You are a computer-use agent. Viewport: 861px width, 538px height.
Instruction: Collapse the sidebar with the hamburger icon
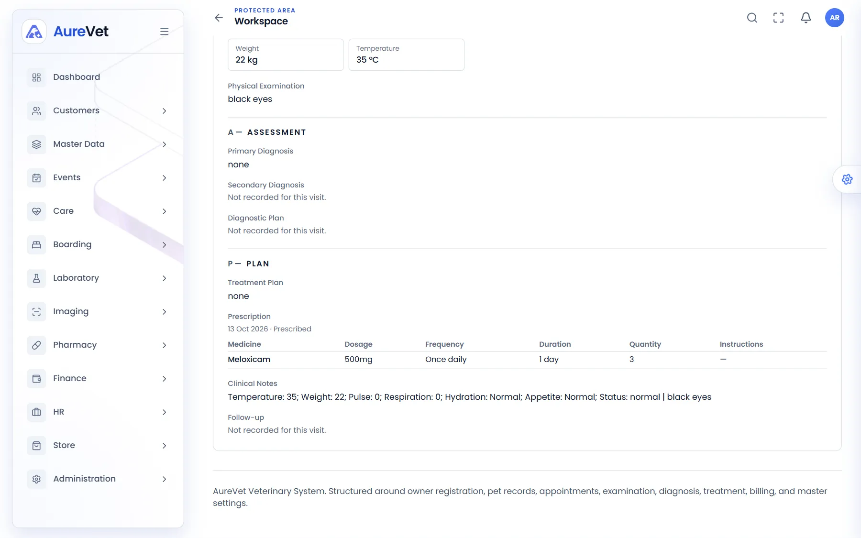coord(164,32)
